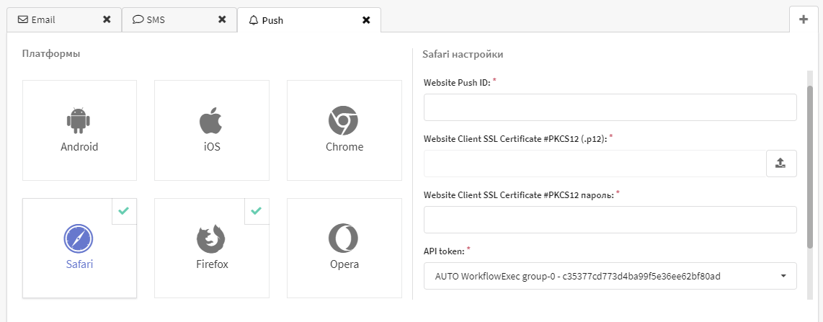Click the Chrome label text

tap(344, 147)
